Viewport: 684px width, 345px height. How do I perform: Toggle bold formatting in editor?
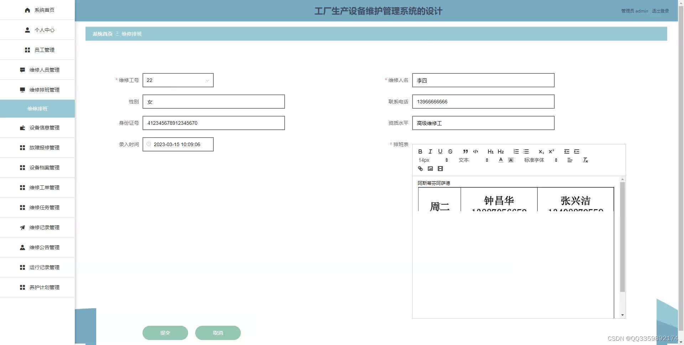click(420, 151)
